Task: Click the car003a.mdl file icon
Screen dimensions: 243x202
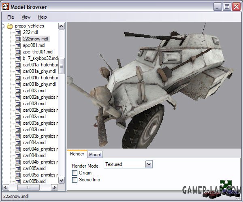Action: pyautogui.click(x=18, y=117)
